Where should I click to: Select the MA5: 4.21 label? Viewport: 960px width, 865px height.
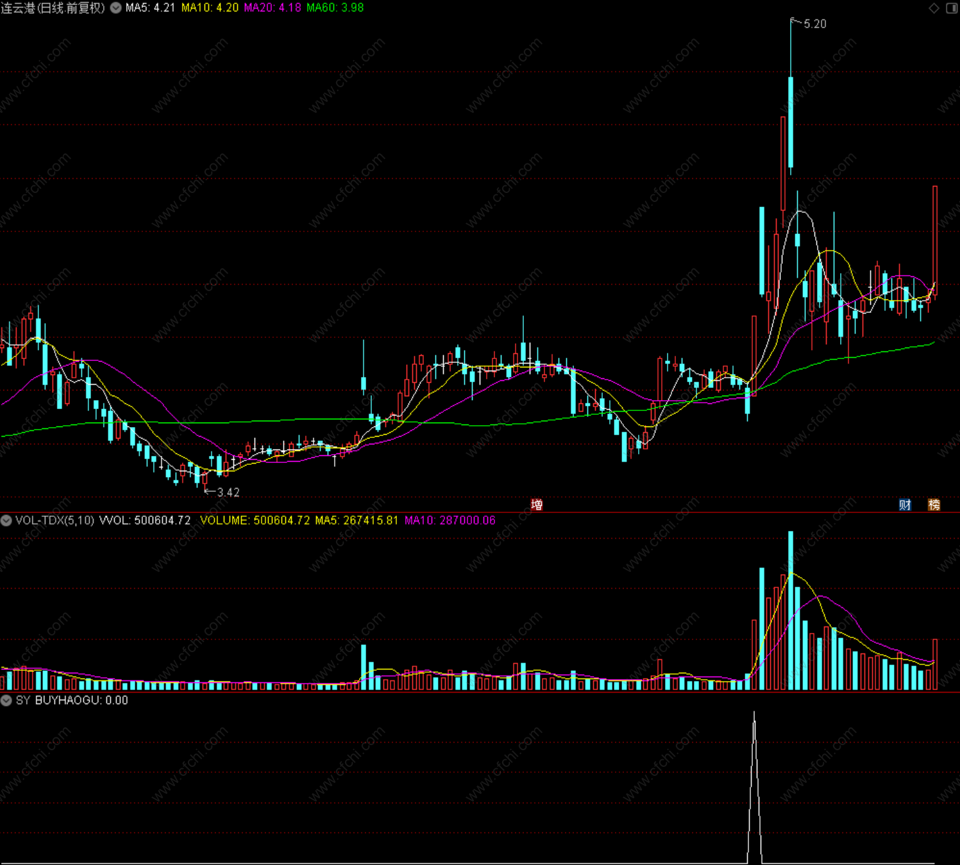coord(150,8)
